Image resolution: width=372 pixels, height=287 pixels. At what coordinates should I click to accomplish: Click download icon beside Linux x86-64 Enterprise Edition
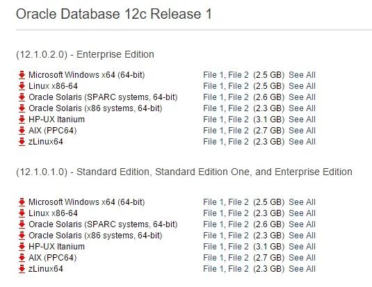click(22, 86)
